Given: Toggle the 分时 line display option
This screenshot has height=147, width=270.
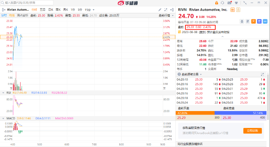Looking at the screenshot, I should [4, 15].
